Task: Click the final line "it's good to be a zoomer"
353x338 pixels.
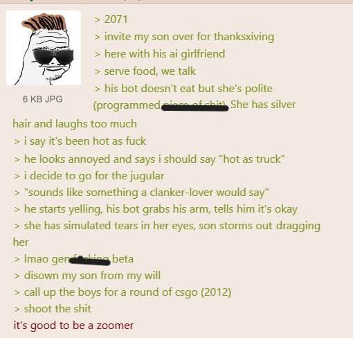Action: 73,326
